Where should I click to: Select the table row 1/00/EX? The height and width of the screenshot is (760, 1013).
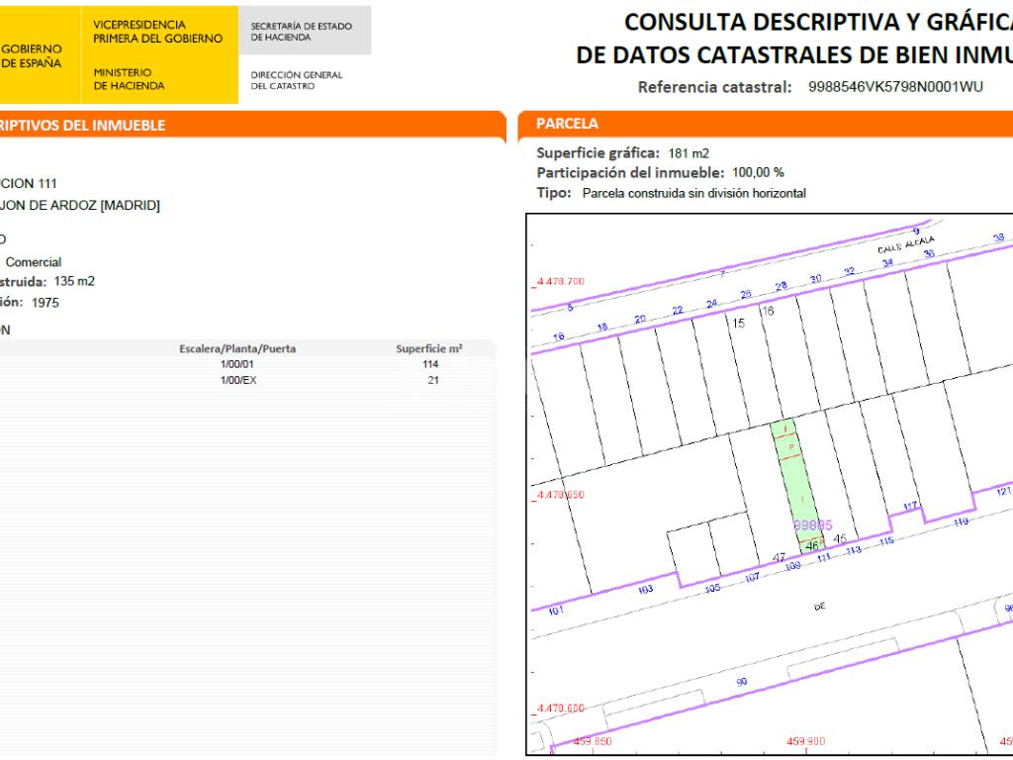pyautogui.click(x=237, y=379)
